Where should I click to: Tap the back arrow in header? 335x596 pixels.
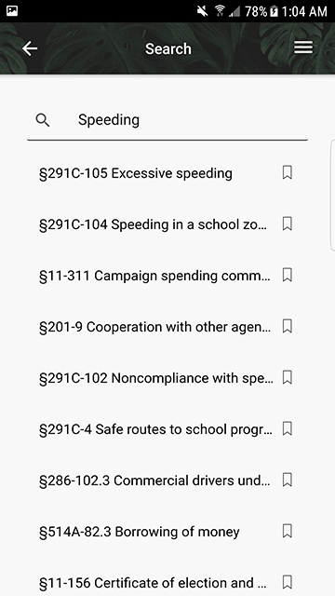[30, 48]
